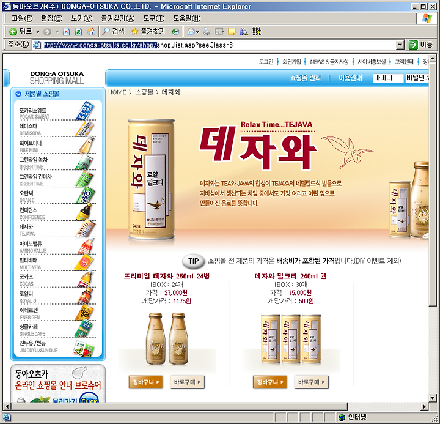Select 진두유/썬듀 category

click(57, 347)
